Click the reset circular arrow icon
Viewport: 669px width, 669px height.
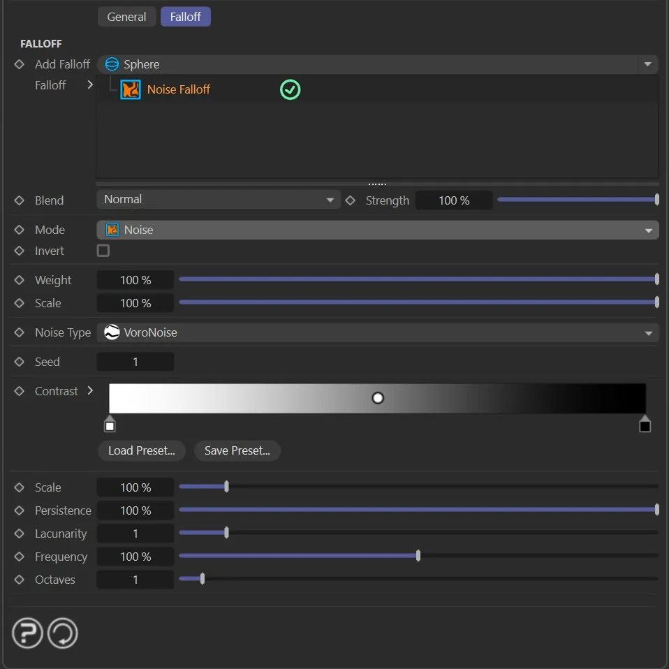63,634
